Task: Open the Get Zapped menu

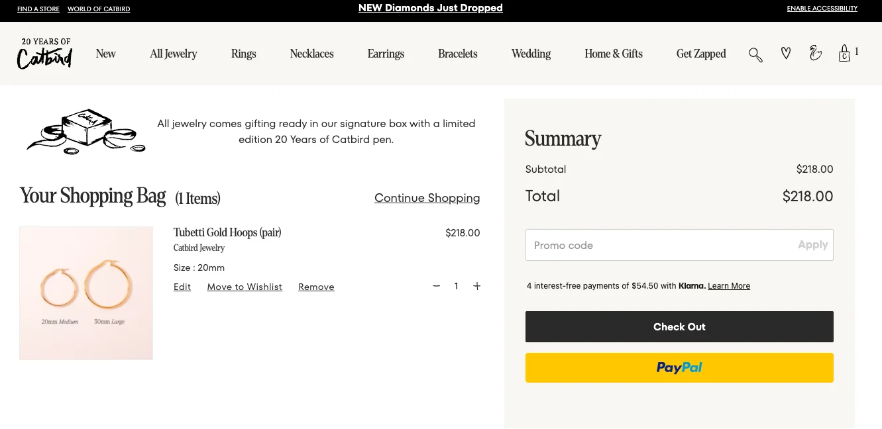Action: pos(701,54)
